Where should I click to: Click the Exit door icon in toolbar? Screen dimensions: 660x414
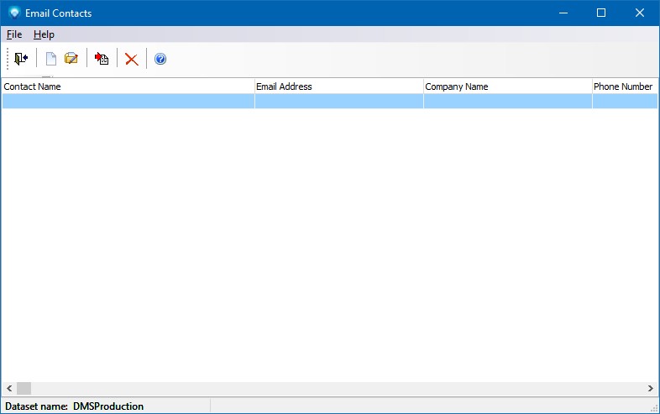(x=21, y=59)
